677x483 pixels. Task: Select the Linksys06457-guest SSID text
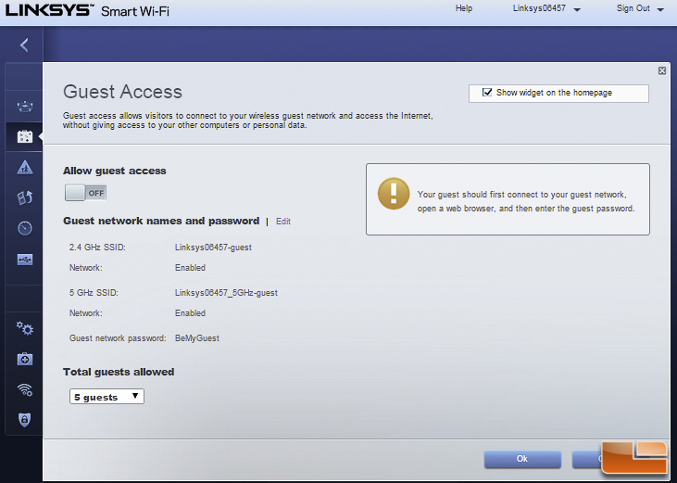(x=213, y=248)
